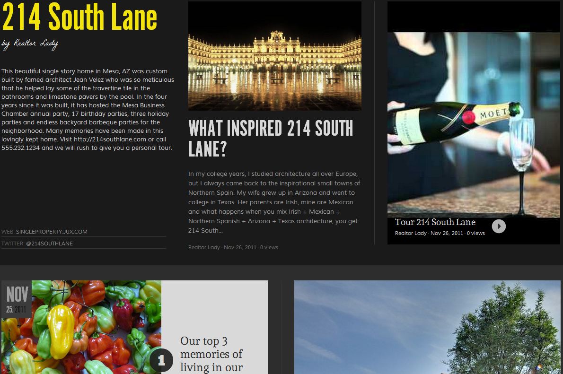Click 'Nov 26, 2011' date under the article
The width and height of the screenshot is (563, 374).
pyautogui.click(x=240, y=247)
